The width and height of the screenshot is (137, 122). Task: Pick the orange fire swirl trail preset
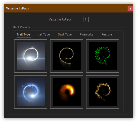point(67,92)
